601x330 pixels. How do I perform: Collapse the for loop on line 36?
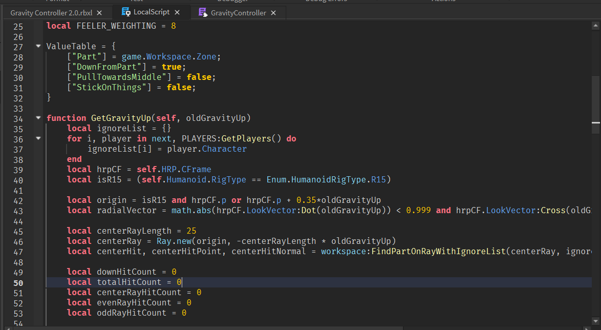pos(38,138)
